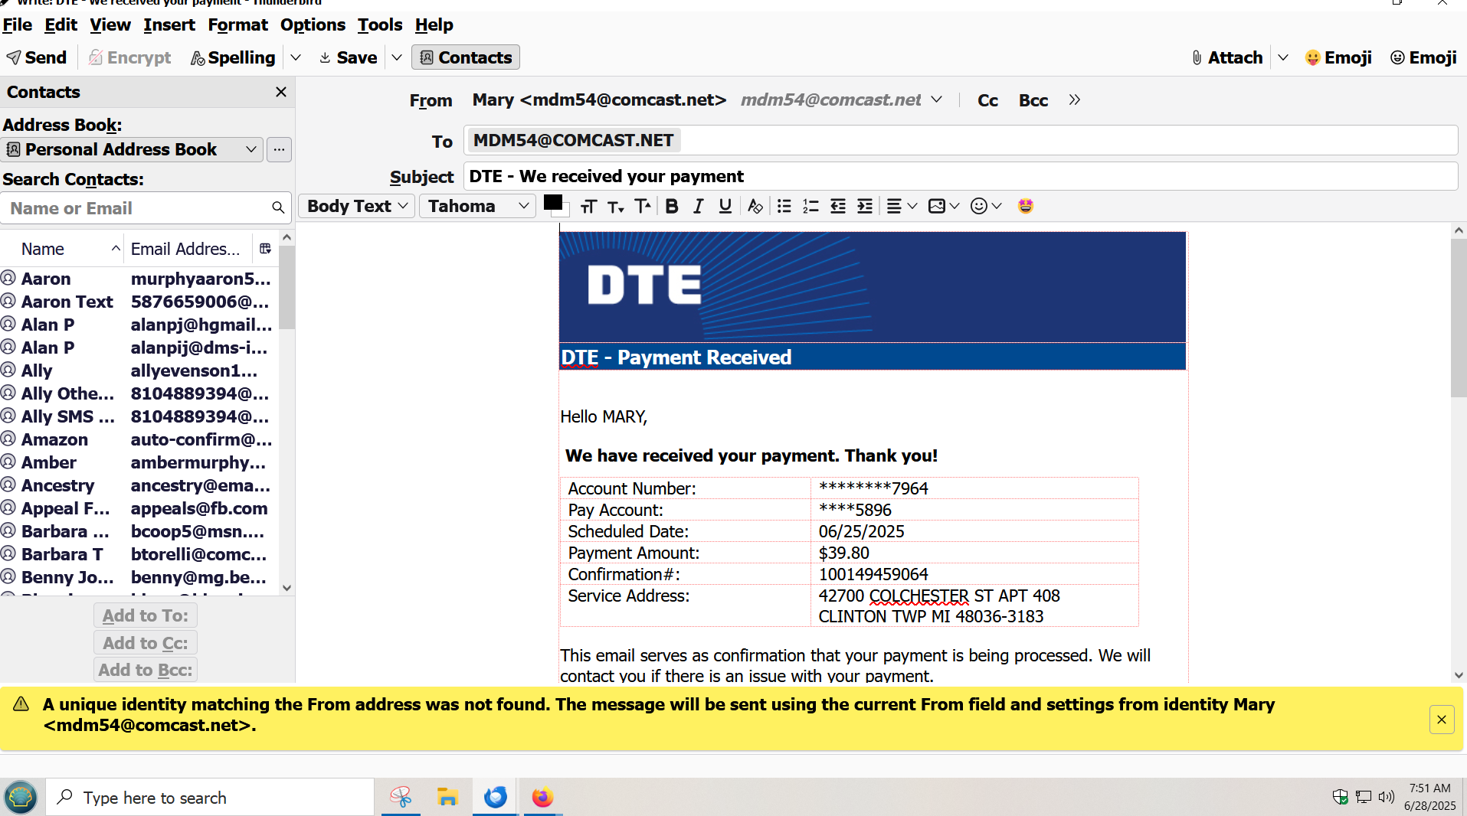The image size is (1467, 816).
Task: Open the insert image dropdown arrow
Action: click(954, 206)
